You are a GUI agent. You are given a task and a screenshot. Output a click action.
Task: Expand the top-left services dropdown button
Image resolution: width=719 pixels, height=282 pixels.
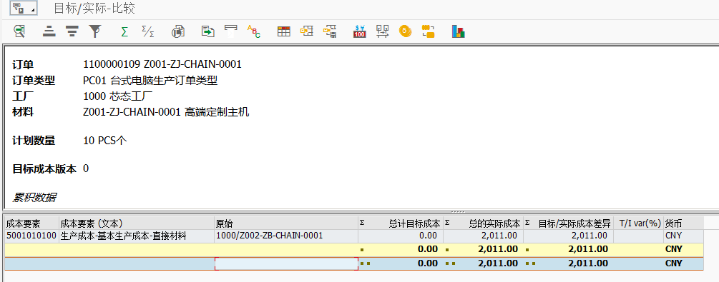24,8
